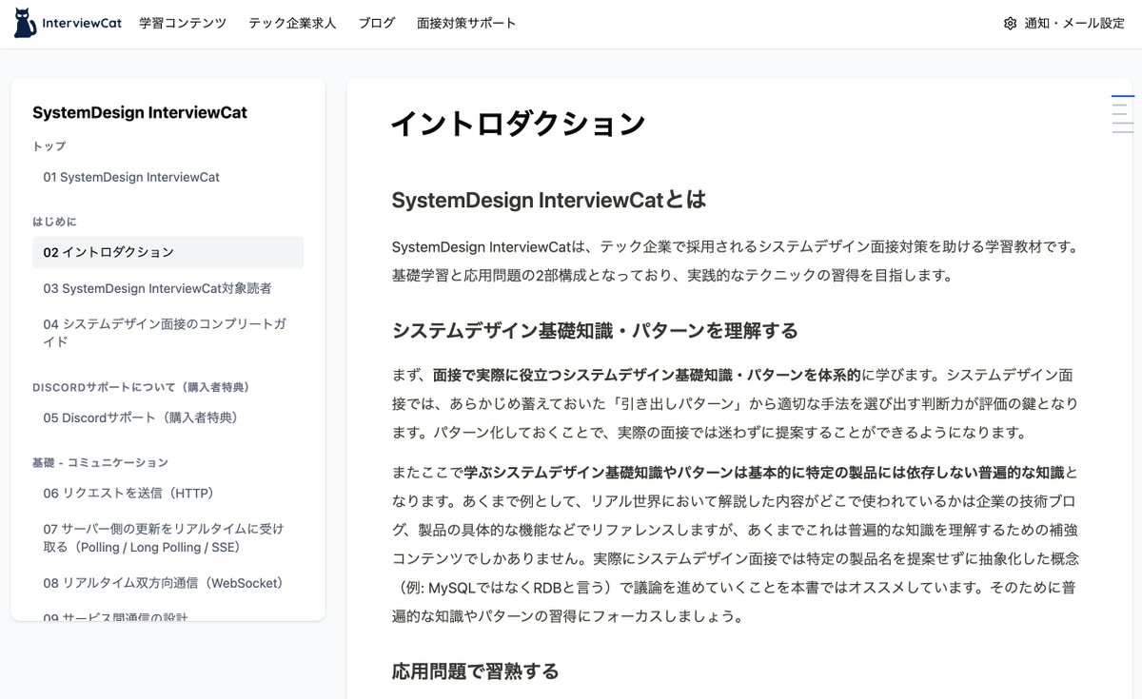Click the SystemDesign InterviewCat sidebar title

pyautogui.click(x=140, y=112)
